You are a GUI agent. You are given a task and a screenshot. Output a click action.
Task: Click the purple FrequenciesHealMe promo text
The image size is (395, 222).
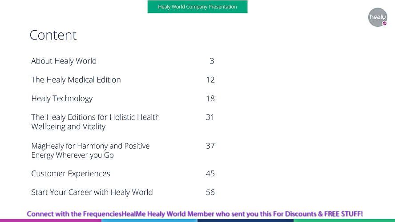(195, 214)
